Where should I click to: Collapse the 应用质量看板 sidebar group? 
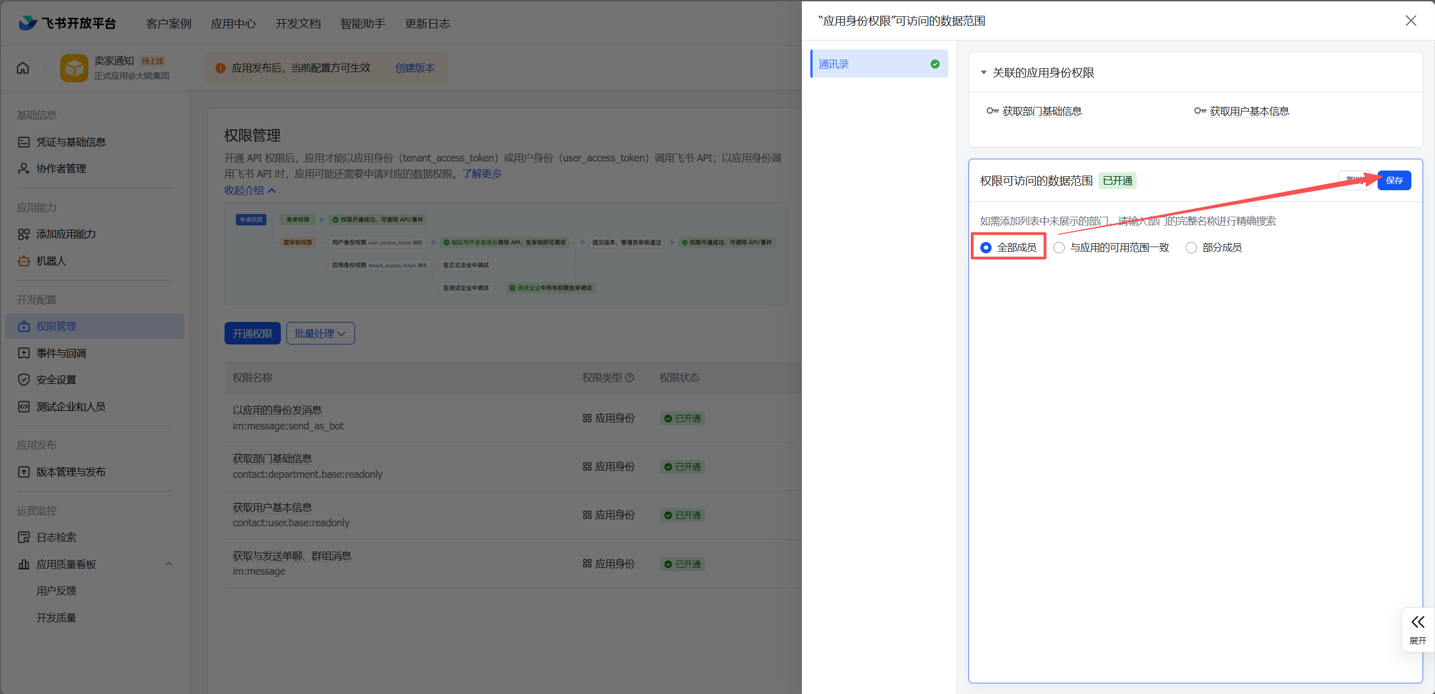(168, 564)
